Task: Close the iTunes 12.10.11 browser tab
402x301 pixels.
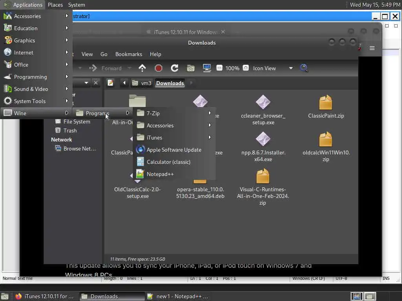Action: 223,32
